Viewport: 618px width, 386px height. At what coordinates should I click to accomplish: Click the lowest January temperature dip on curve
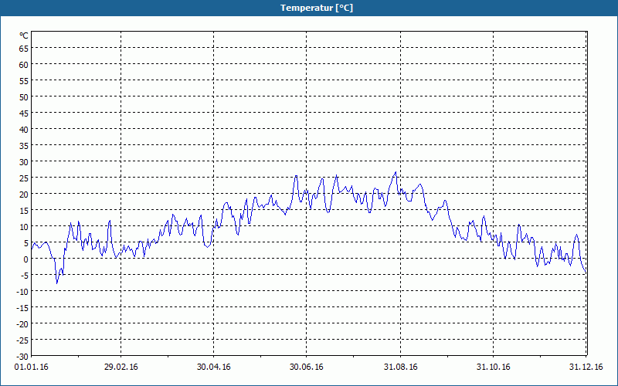[x=56, y=283]
